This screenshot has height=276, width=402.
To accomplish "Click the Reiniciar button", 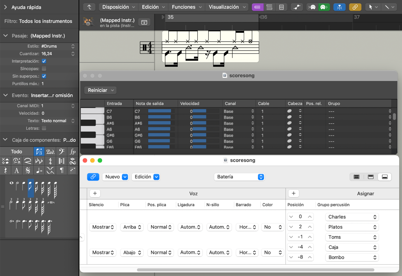I will coord(100,90).
